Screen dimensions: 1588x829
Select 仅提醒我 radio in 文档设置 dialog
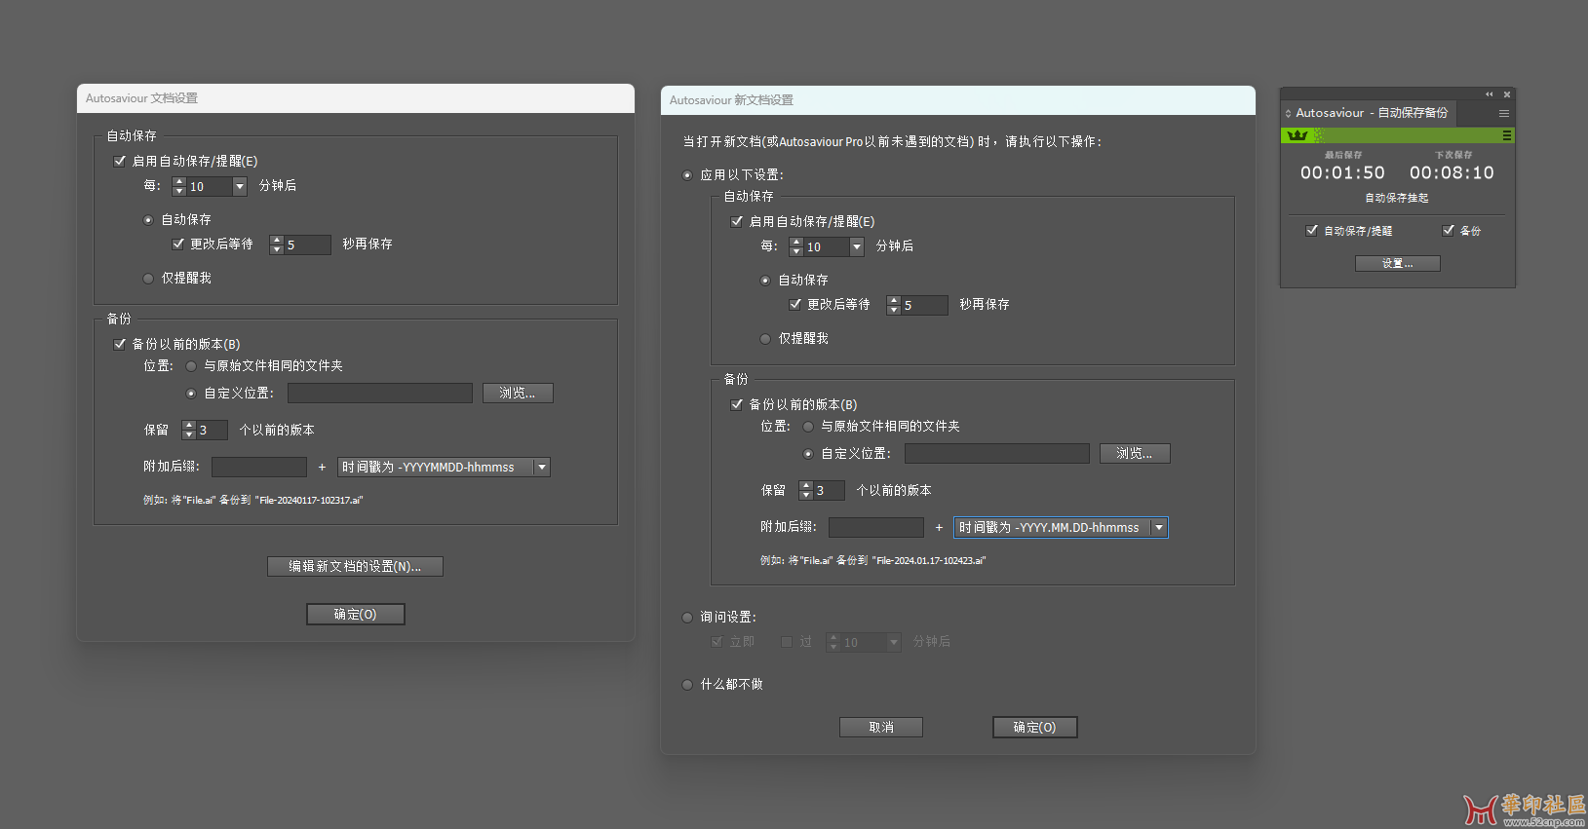point(148,279)
